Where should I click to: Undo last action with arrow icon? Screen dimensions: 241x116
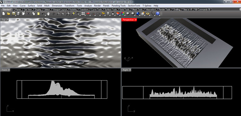click(43, 14)
